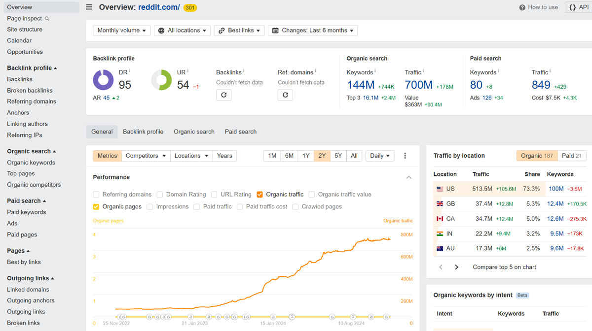This screenshot has height=331, width=592.
Task: Enable the URL Rating checkbox
Action: [214, 195]
